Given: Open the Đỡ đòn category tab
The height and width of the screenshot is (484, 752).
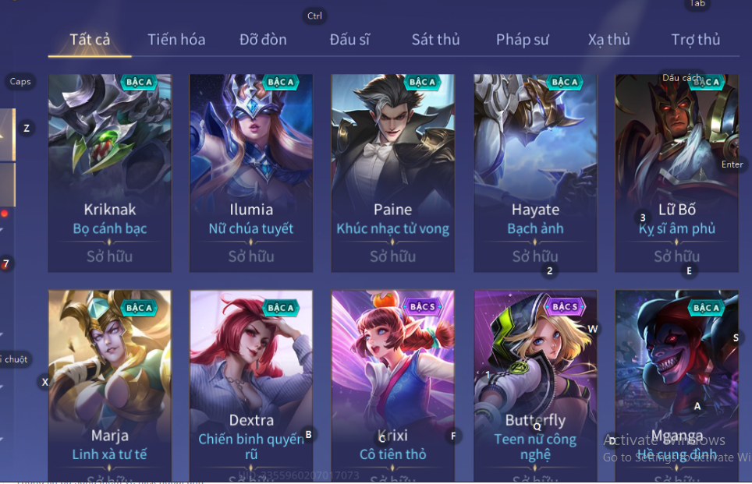Looking at the screenshot, I should [263, 39].
